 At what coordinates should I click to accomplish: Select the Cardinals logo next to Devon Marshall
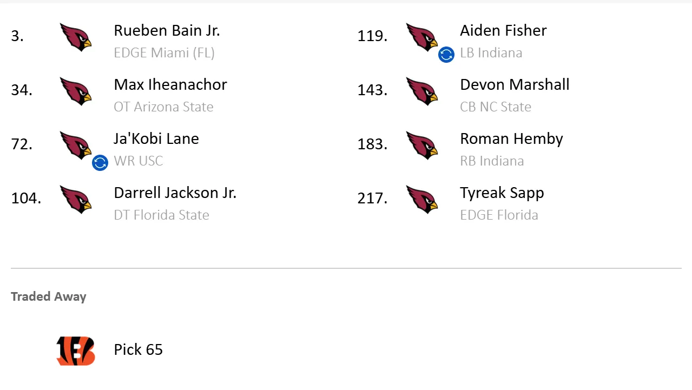(x=423, y=92)
